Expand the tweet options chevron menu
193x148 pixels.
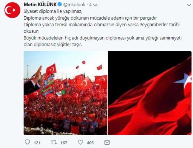(189, 5)
